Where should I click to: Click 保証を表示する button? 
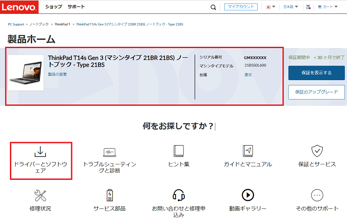coord(317,73)
